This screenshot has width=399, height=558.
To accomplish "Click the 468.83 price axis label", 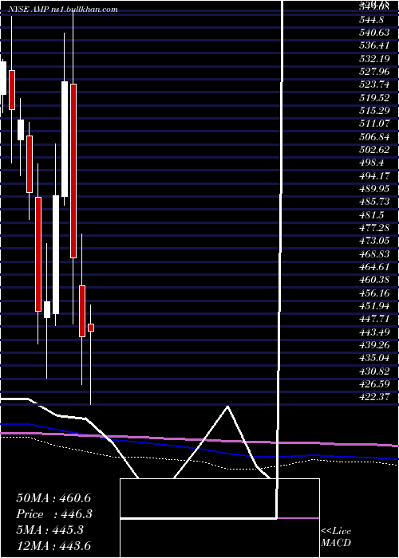I will click(374, 253).
